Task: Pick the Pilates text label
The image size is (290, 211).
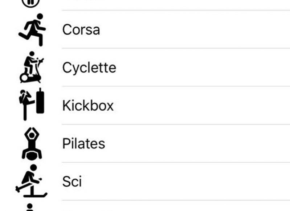Action: 84,143
